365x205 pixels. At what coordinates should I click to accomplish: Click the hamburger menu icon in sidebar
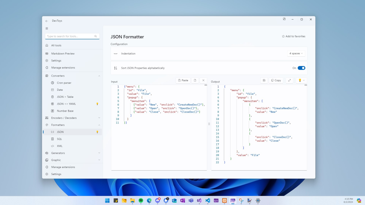pos(47,28)
